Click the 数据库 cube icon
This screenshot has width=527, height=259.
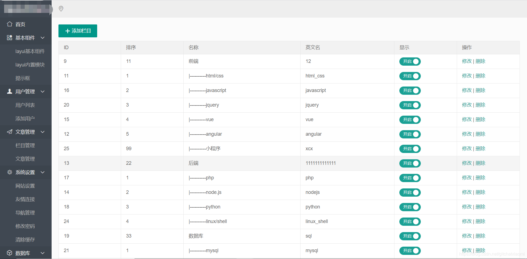click(10, 253)
